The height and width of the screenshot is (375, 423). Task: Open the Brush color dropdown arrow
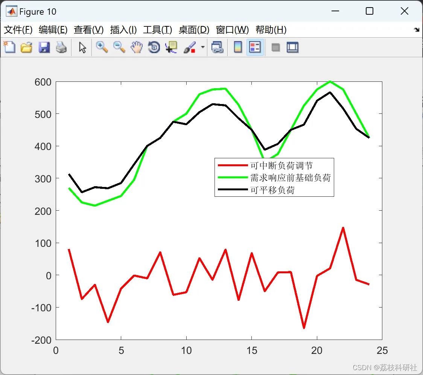click(202, 47)
